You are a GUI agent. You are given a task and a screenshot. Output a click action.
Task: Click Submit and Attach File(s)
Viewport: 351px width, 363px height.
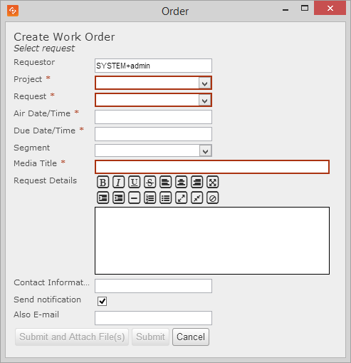pos(72,337)
